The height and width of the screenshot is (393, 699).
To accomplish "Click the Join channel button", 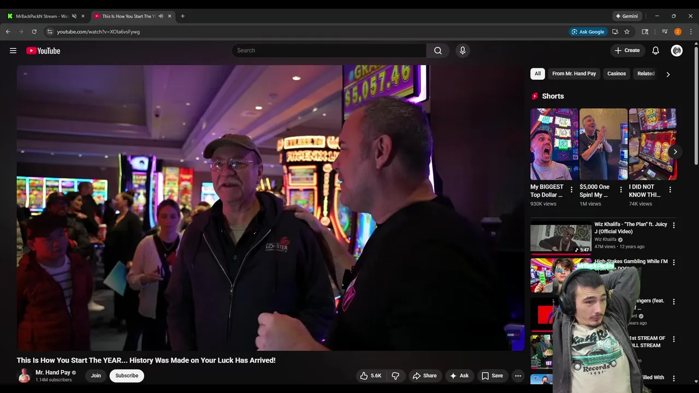I will click(96, 376).
